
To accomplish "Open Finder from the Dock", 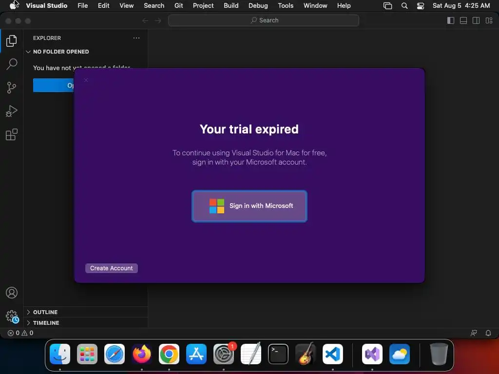I will pyautogui.click(x=60, y=354).
